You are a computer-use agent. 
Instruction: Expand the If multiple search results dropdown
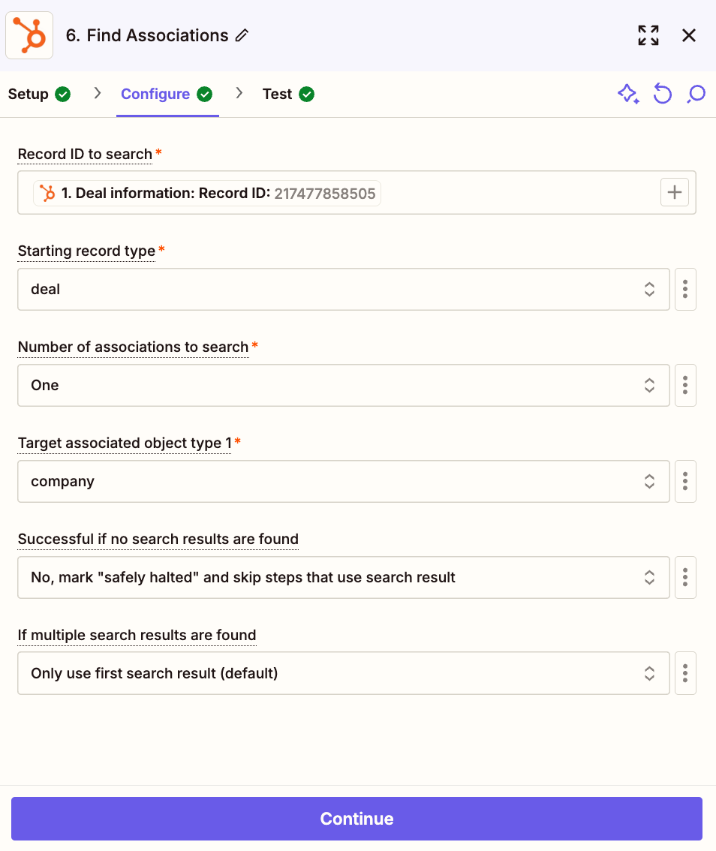344,674
